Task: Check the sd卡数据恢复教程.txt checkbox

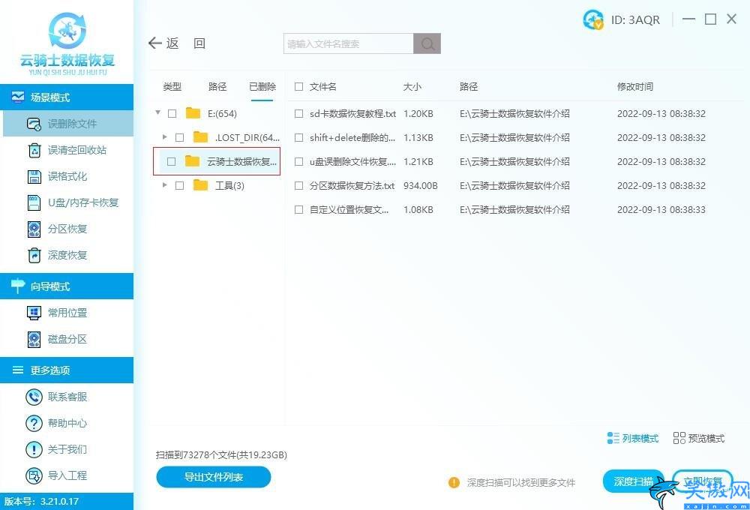Action: pos(299,113)
